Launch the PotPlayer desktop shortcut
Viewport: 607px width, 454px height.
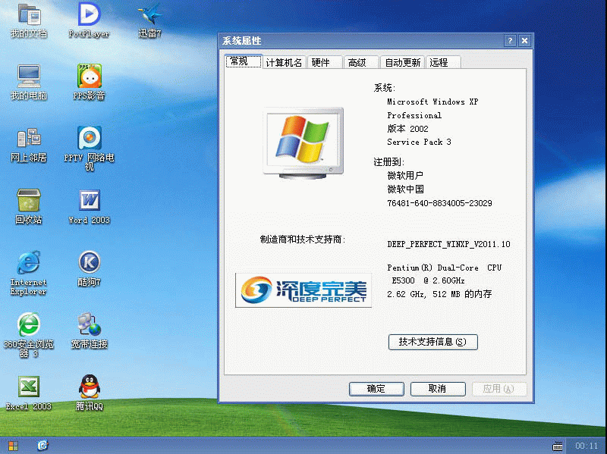point(89,20)
